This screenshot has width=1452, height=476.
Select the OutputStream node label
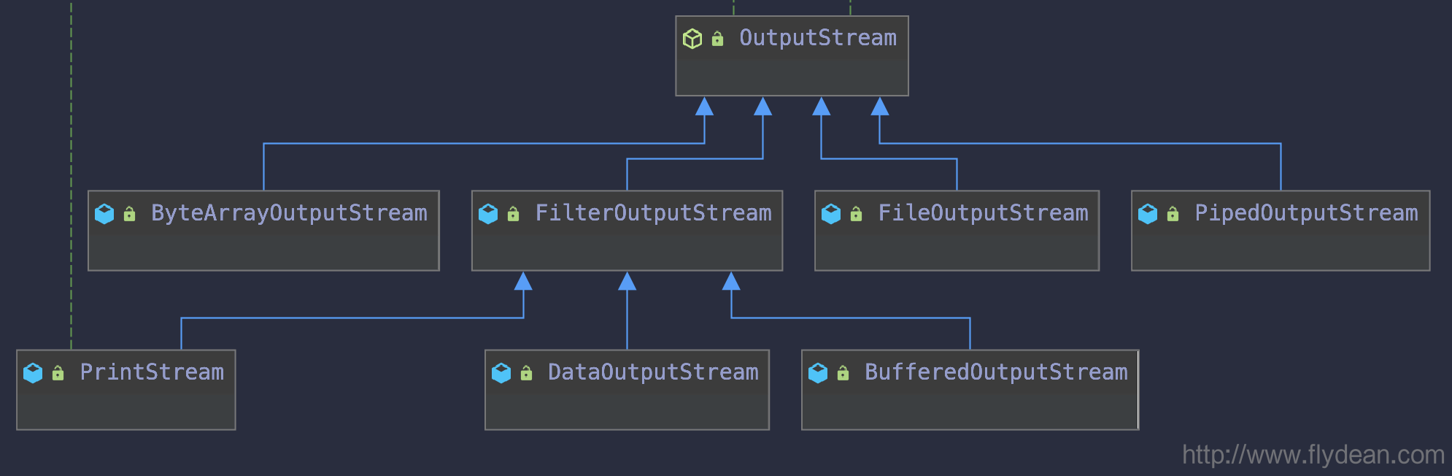pyautogui.click(x=818, y=38)
